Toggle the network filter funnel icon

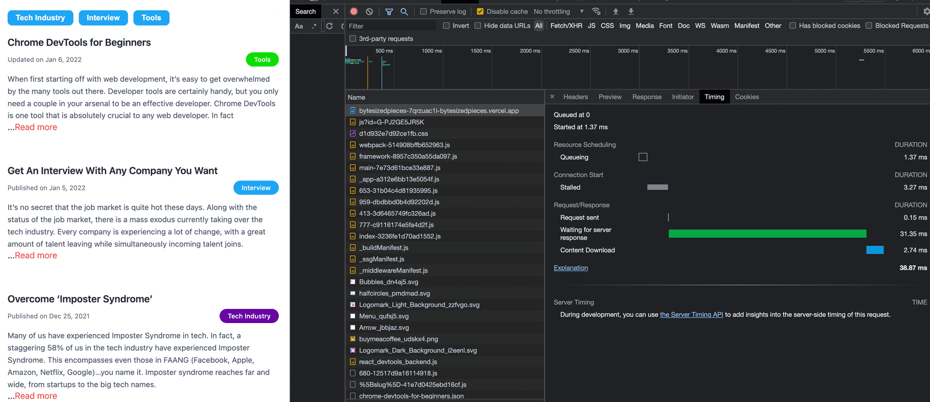click(389, 12)
